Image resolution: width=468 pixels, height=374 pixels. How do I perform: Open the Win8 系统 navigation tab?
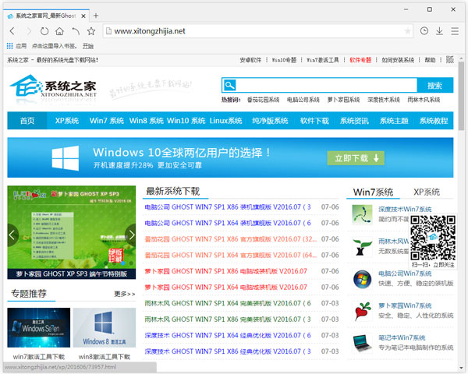click(x=147, y=121)
